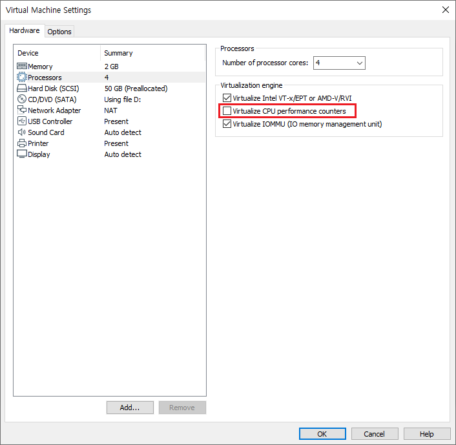Enable Virtualize CPU performance counters checkbox
Viewport: 456px width, 445px height.
point(227,111)
